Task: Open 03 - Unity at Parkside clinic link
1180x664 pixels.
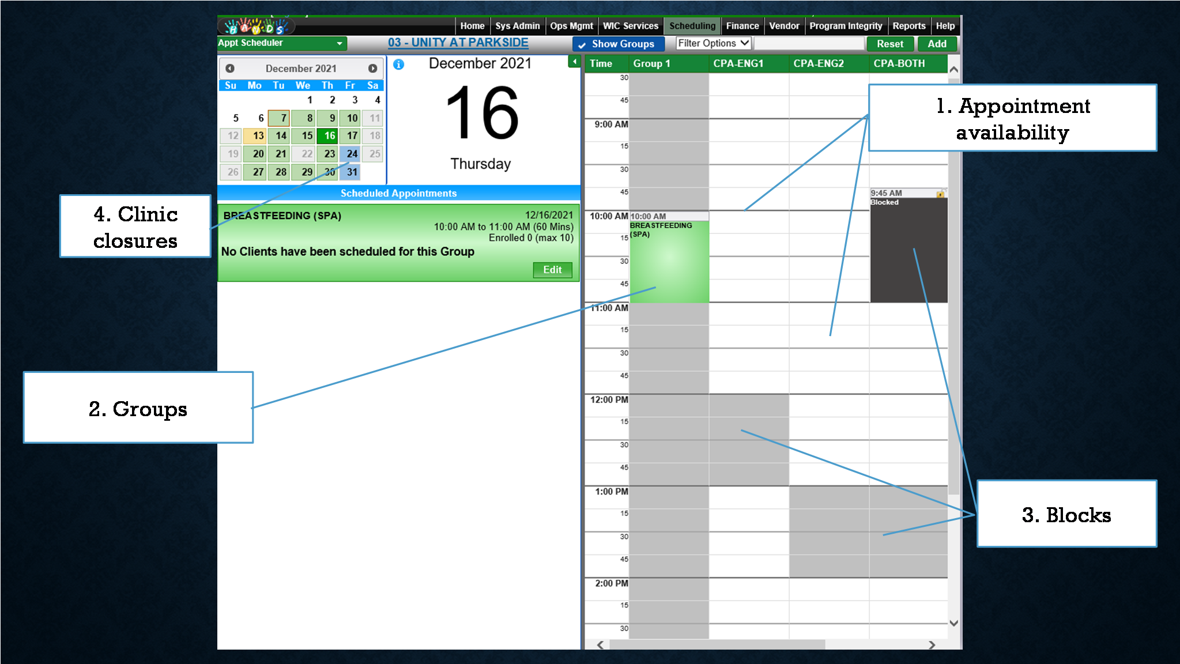Action: pyautogui.click(x=458, y=43)
